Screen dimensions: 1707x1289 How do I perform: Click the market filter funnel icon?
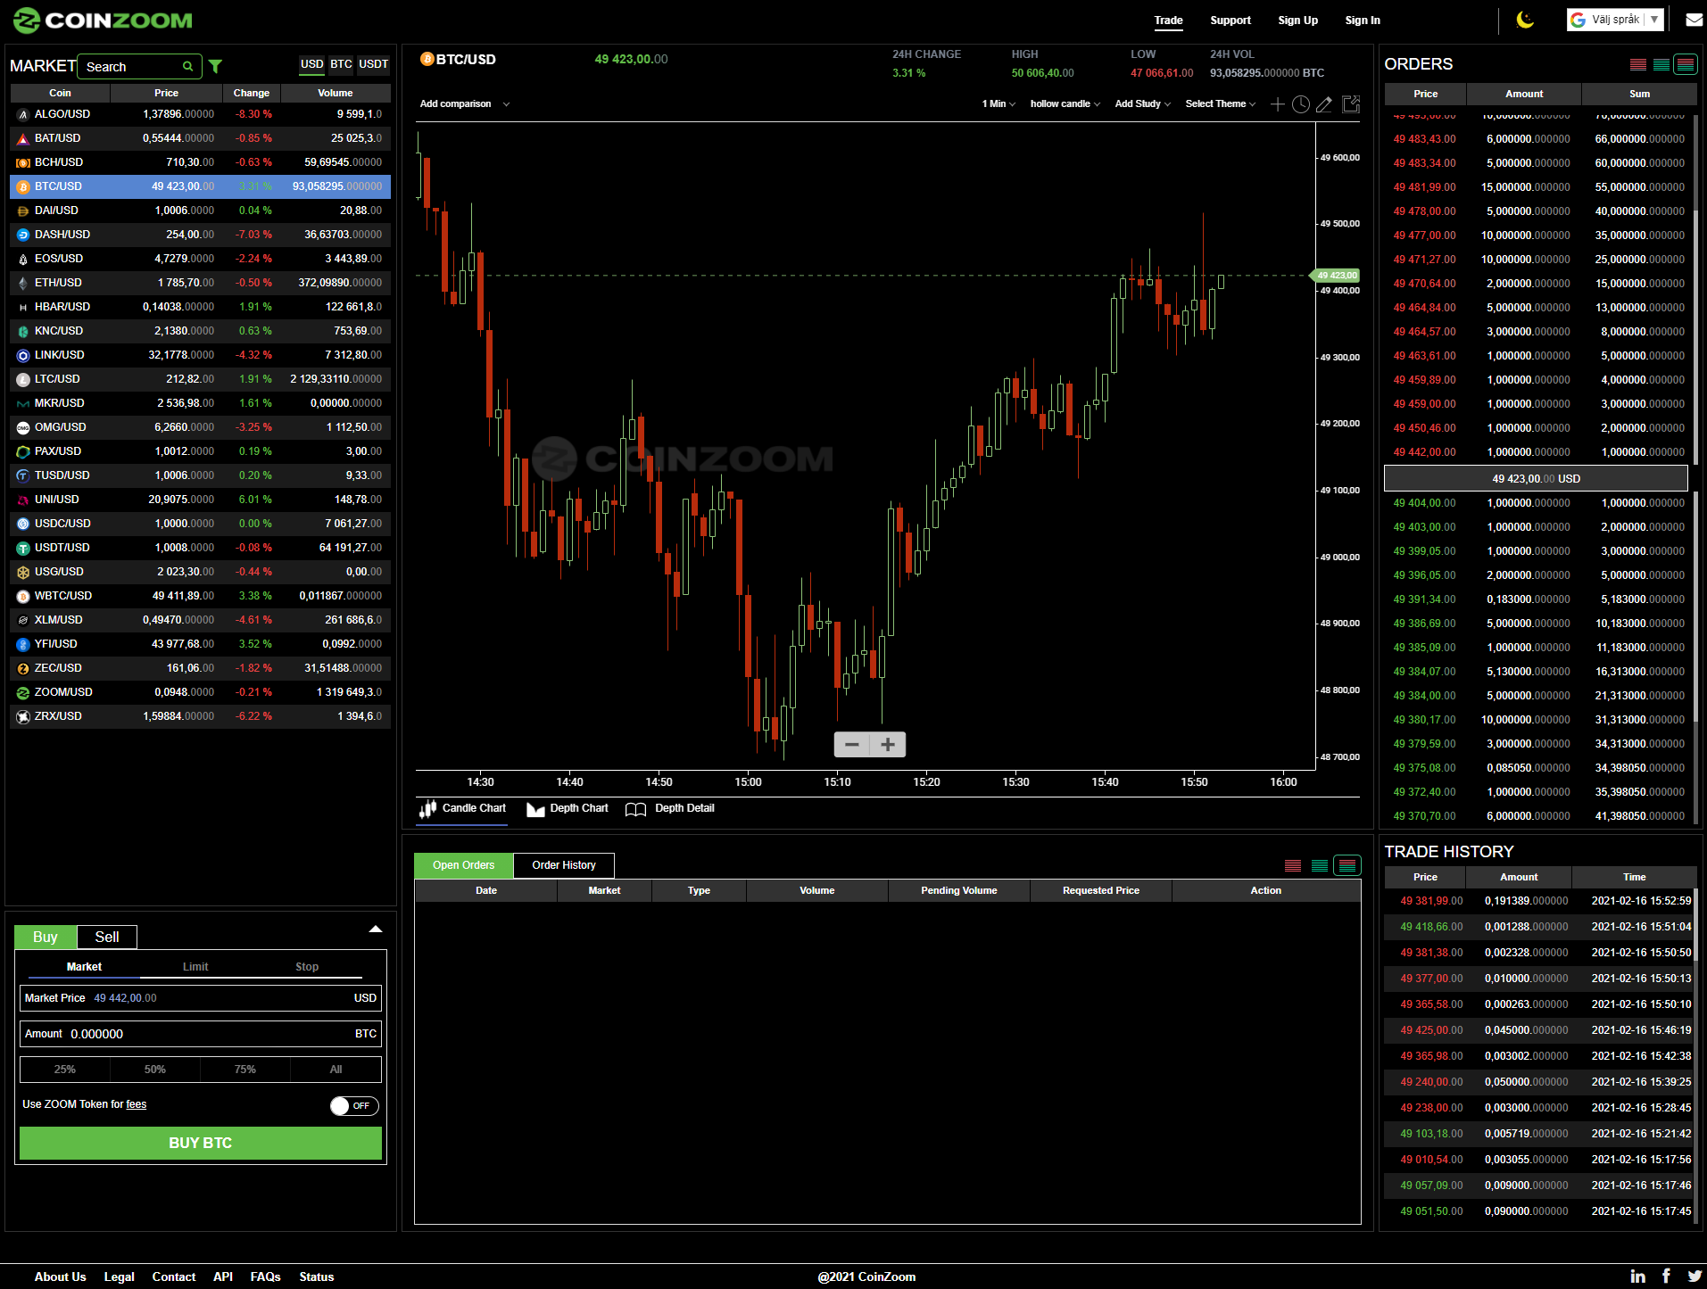tap(215, 66)
